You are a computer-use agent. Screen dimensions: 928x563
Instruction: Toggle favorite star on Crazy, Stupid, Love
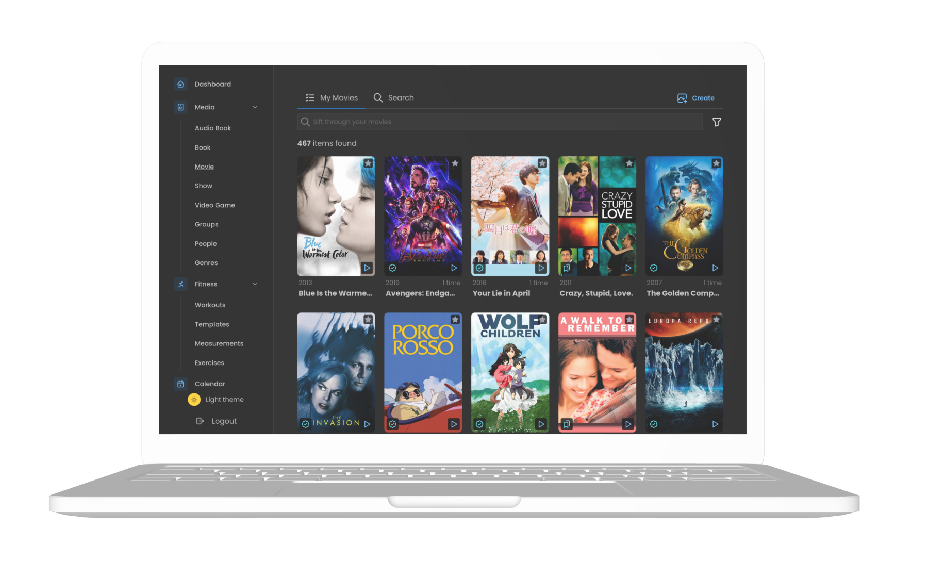(x=629, y=163)
